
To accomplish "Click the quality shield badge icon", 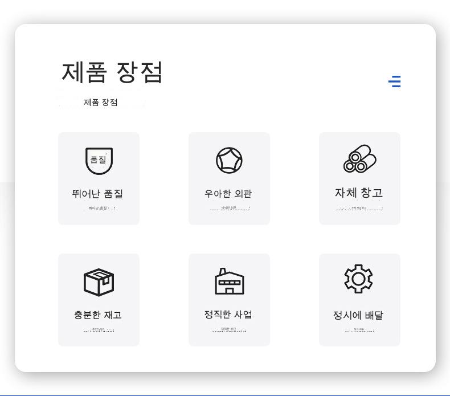I will pyautogui.click(x=99, y=161).
